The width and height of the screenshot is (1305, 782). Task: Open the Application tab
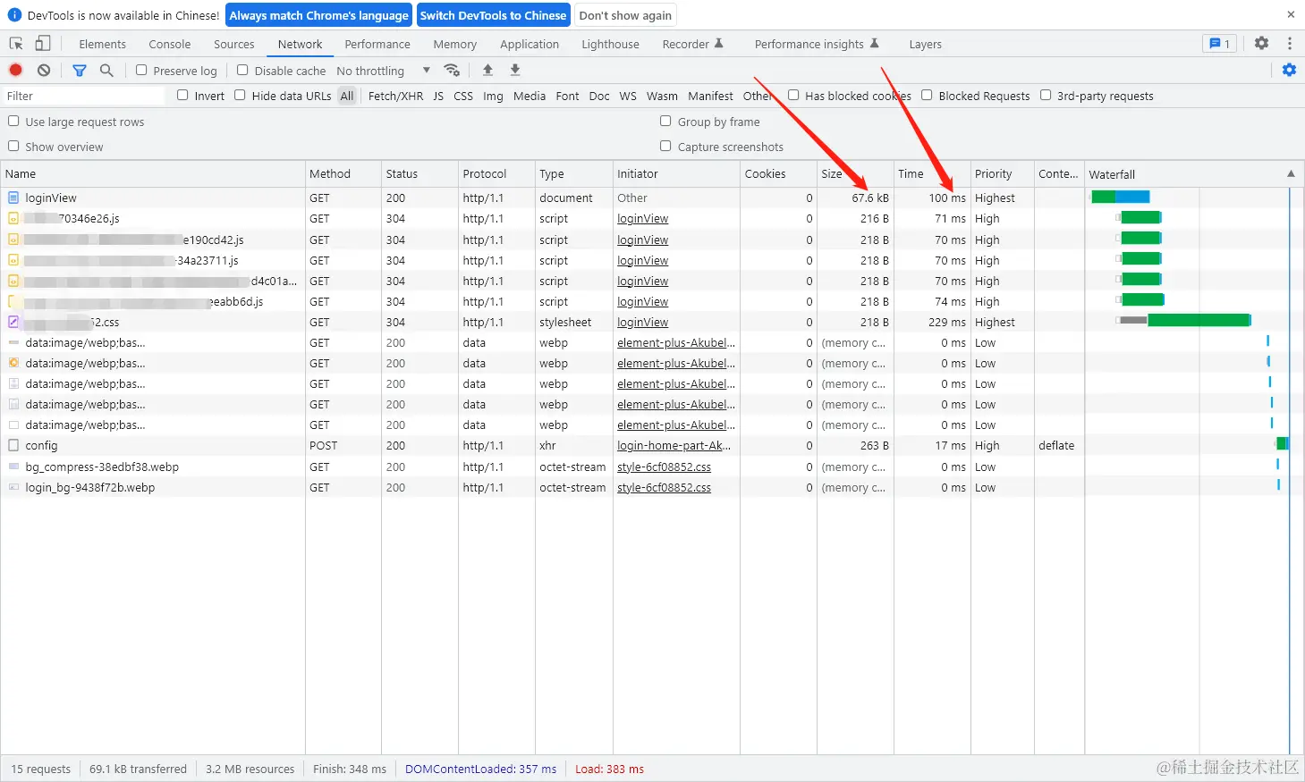530,44
